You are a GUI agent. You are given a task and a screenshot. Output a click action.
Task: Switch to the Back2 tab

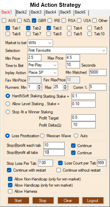pyautogui.click(x=22, y=12)
